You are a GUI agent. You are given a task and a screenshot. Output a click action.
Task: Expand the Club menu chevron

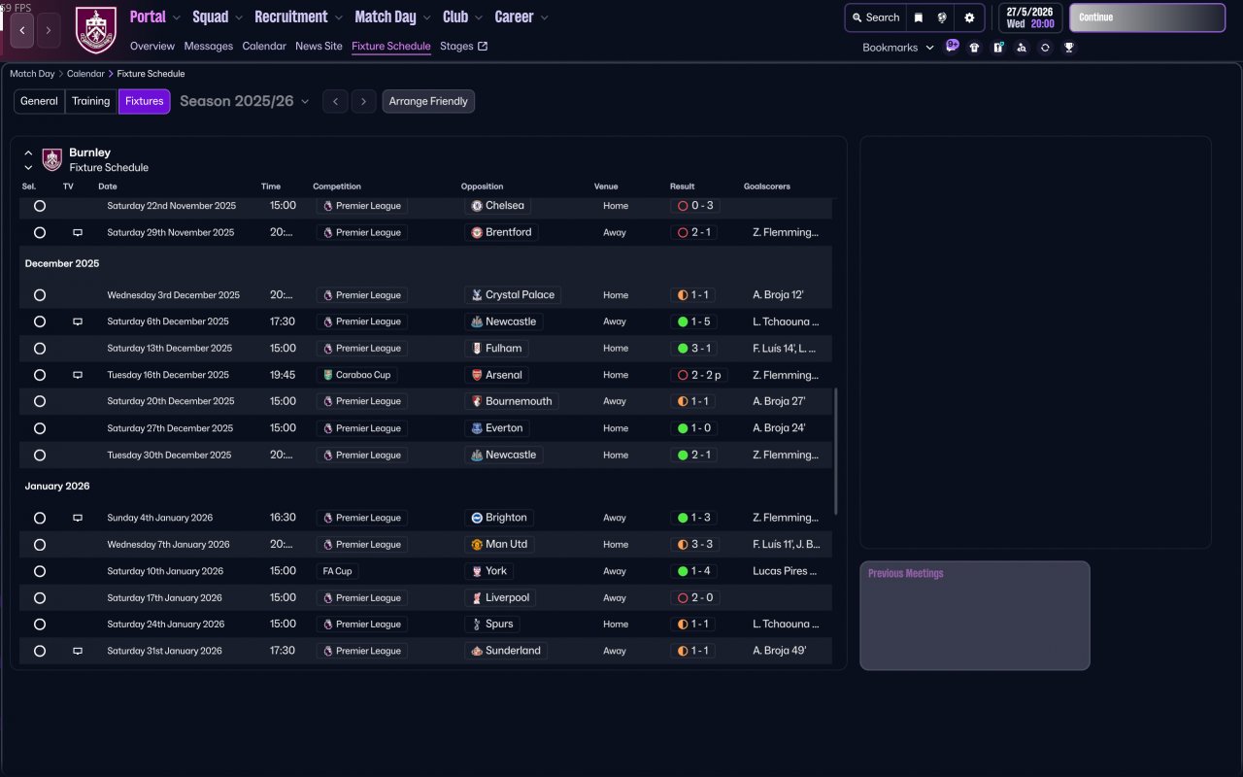[479, 17]
